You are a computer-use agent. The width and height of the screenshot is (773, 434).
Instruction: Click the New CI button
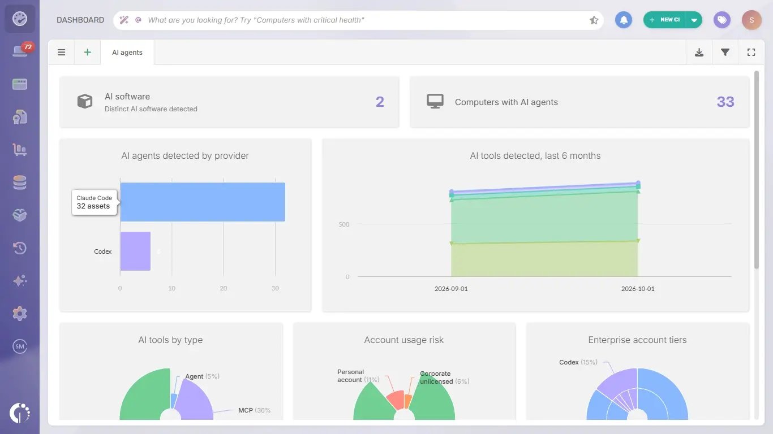point(665,20)
